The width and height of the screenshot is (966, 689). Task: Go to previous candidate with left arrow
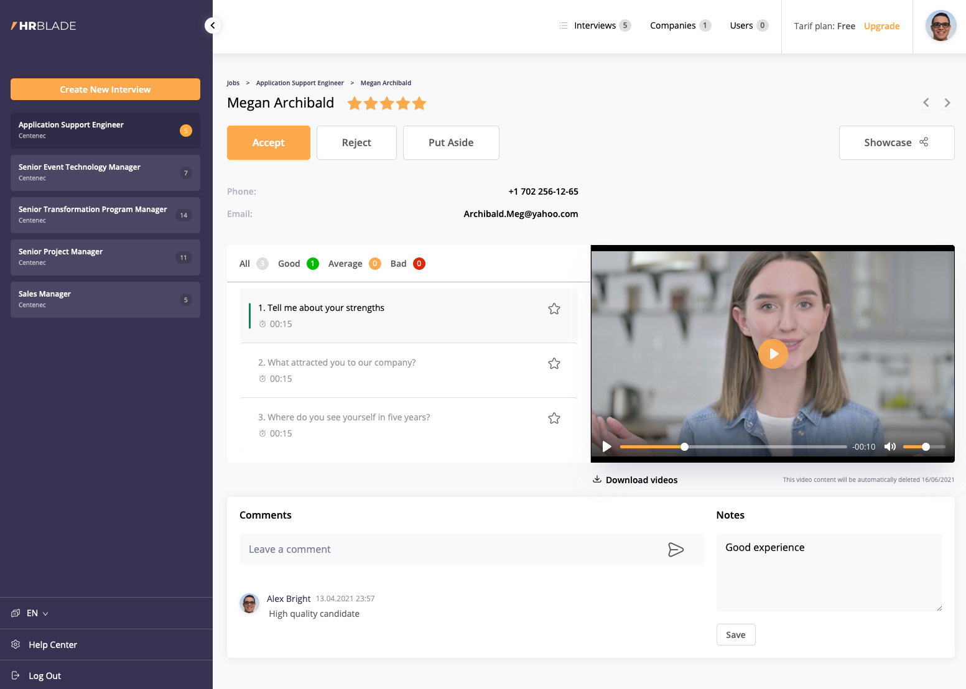pyautogui.click(x=926, y=103)
